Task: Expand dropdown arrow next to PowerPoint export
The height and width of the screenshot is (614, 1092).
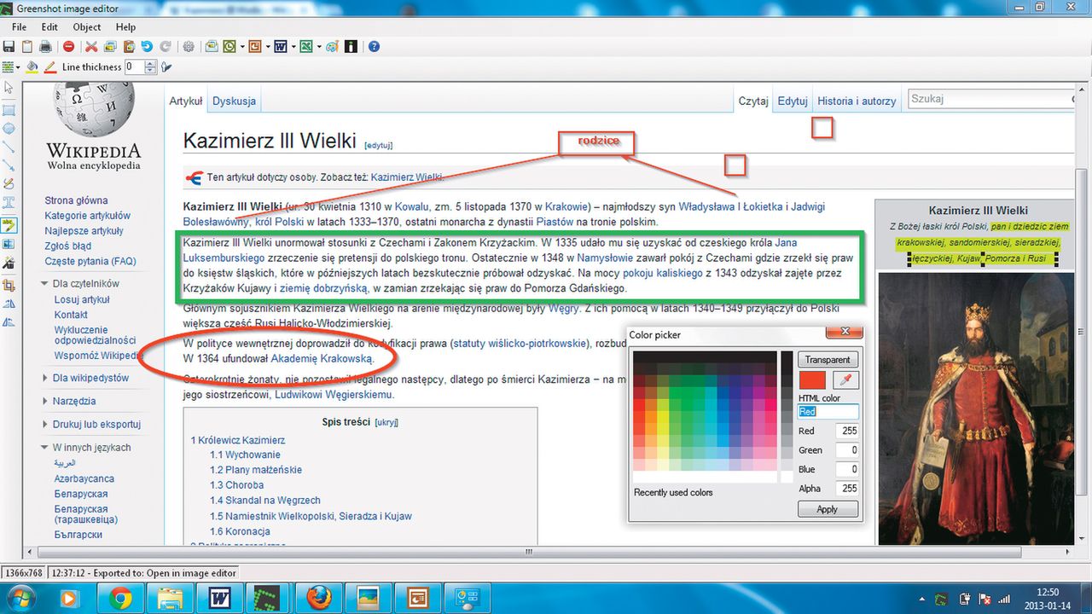Action: pos(268,47)
